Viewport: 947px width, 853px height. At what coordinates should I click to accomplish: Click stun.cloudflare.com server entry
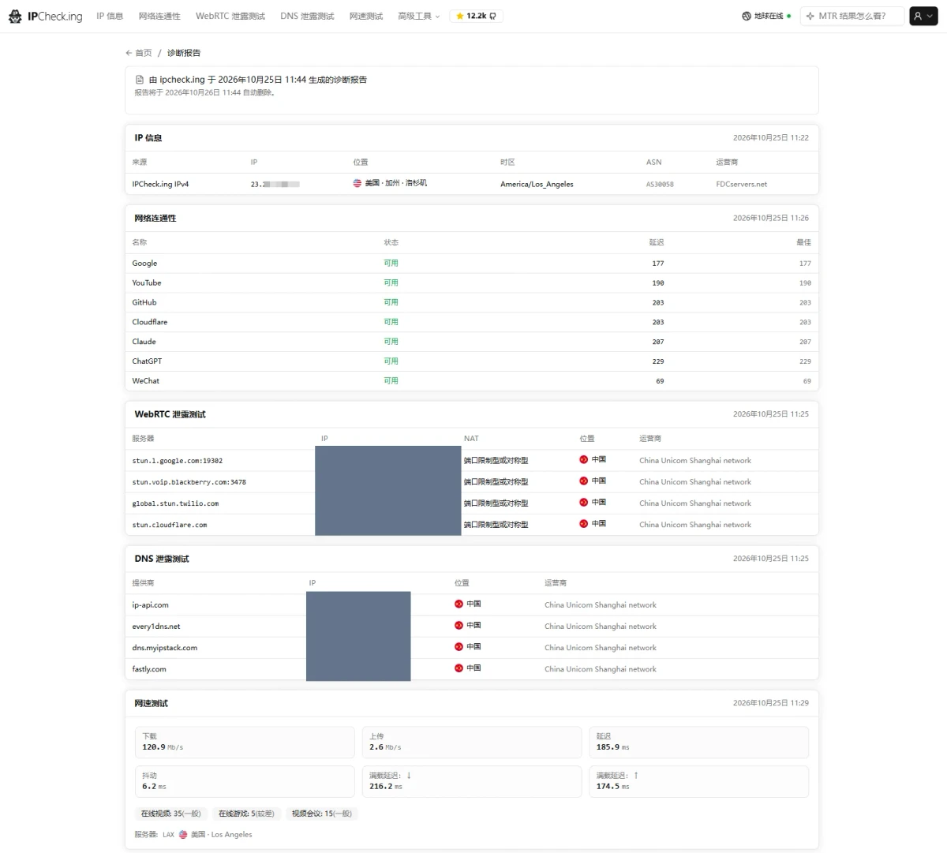170,525
